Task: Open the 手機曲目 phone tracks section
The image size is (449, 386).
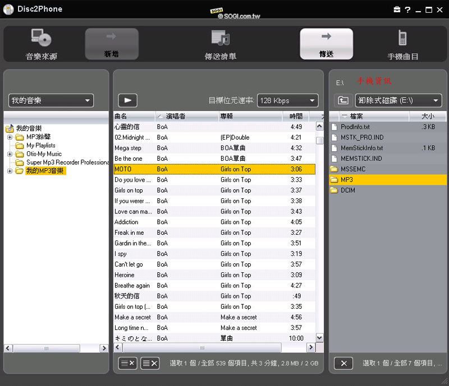Action: click(x=402, y=45)
